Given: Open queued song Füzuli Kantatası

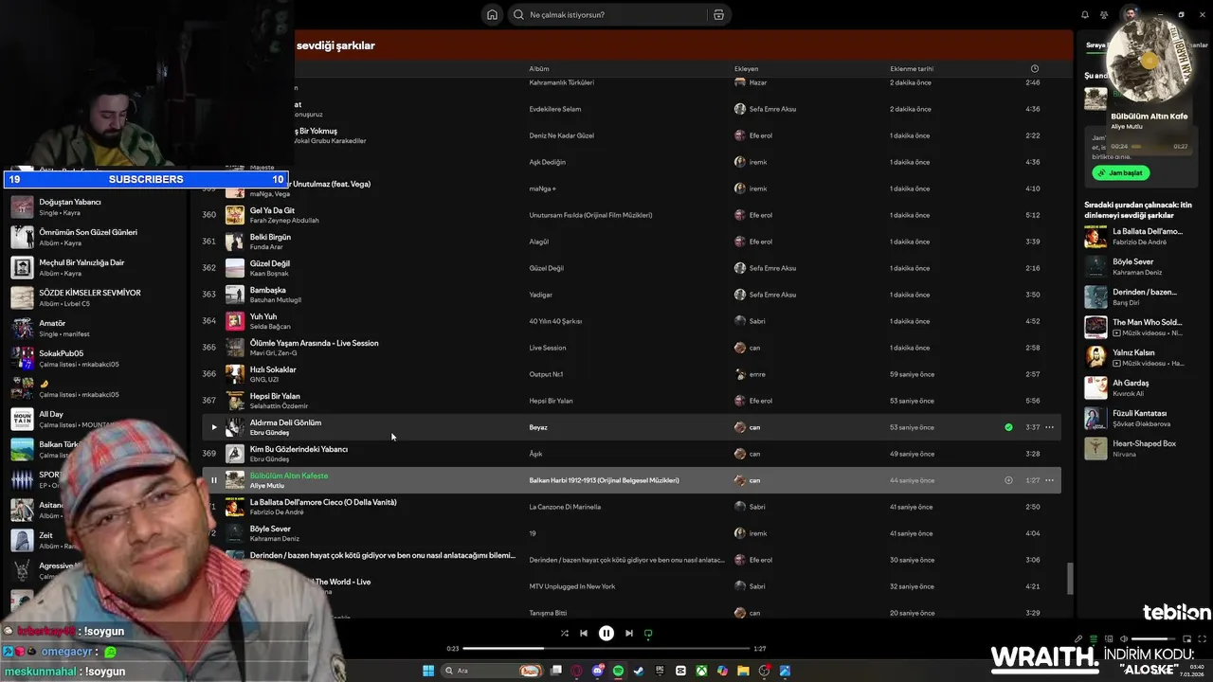Looking at the screenshot, I should [x=1139, y=418].
